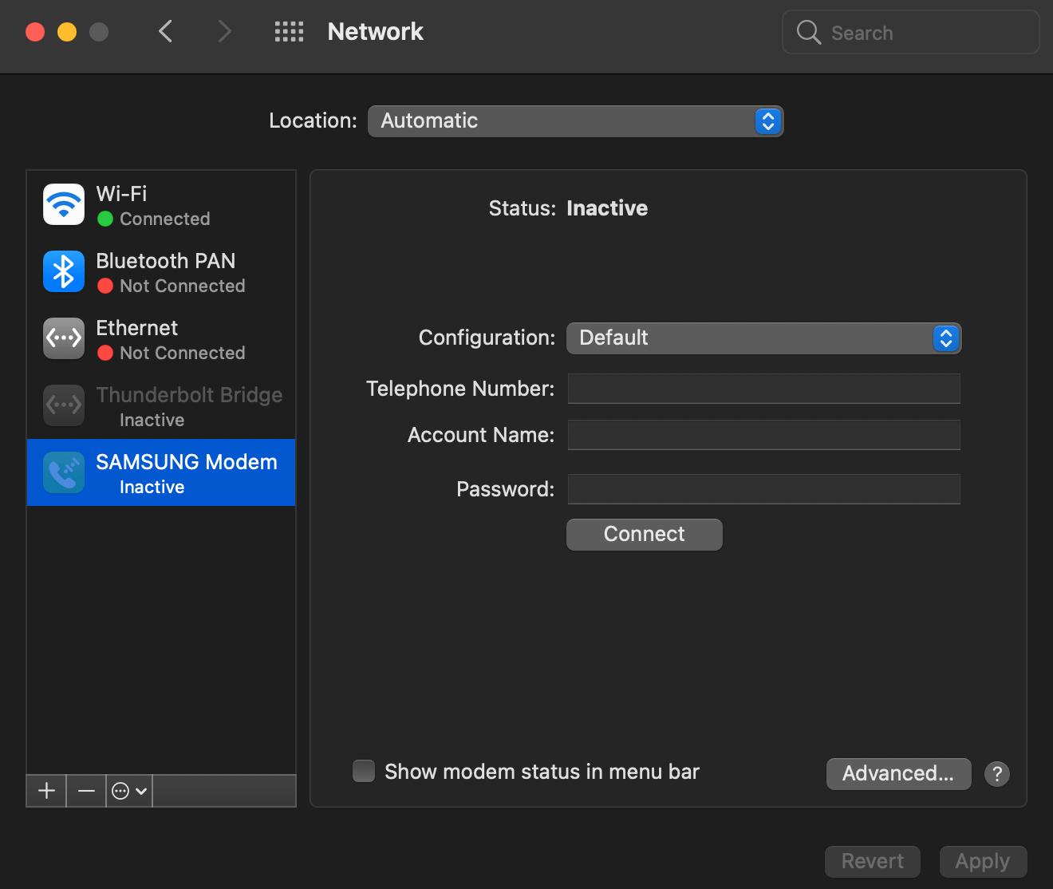Remove selected service with minus button
Image resolution: width=1053 pixels, height=889 pixels.
click(x=86, y=791)
